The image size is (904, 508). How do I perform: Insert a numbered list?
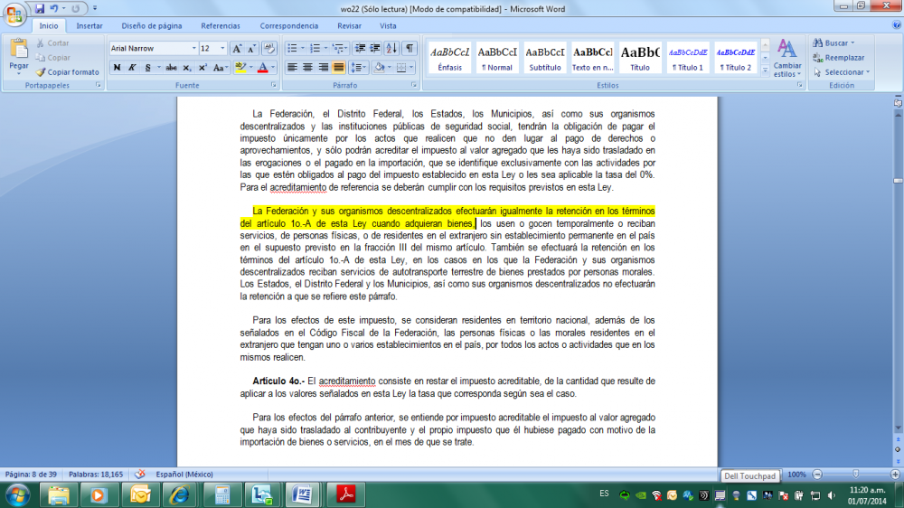(315, 49)
